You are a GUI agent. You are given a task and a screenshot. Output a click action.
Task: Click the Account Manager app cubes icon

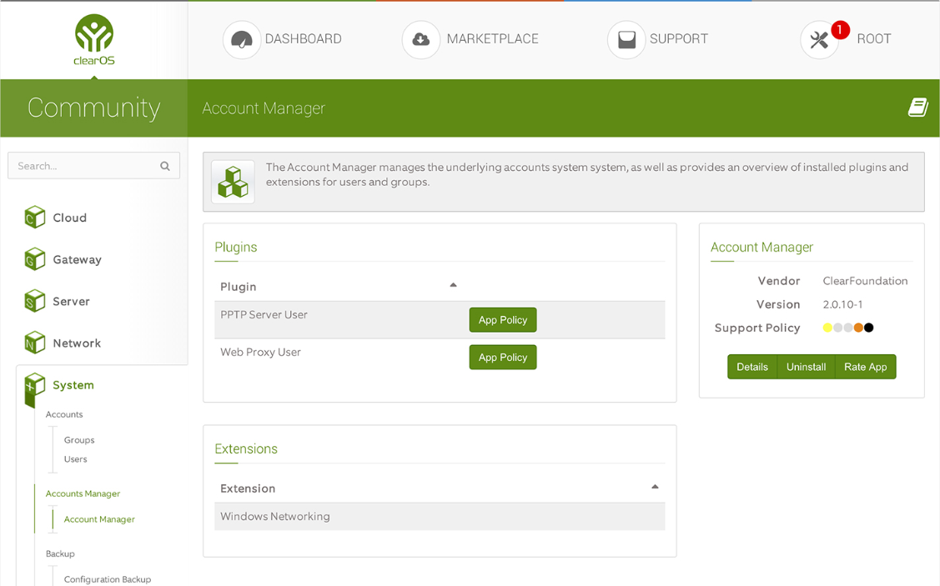[x=234, y=183]
